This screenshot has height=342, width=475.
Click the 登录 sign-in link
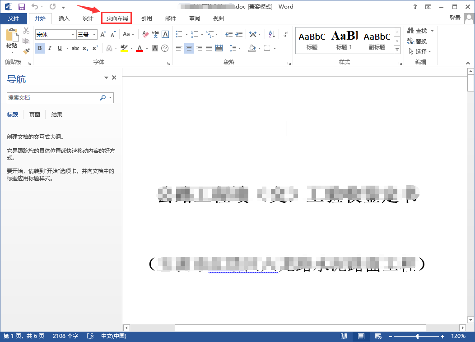(x=455, y=18)
